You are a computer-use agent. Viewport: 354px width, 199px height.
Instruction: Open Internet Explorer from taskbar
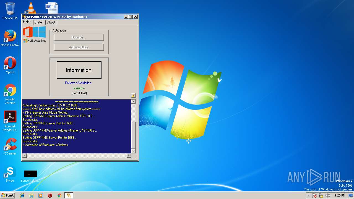tap(22, 195)
